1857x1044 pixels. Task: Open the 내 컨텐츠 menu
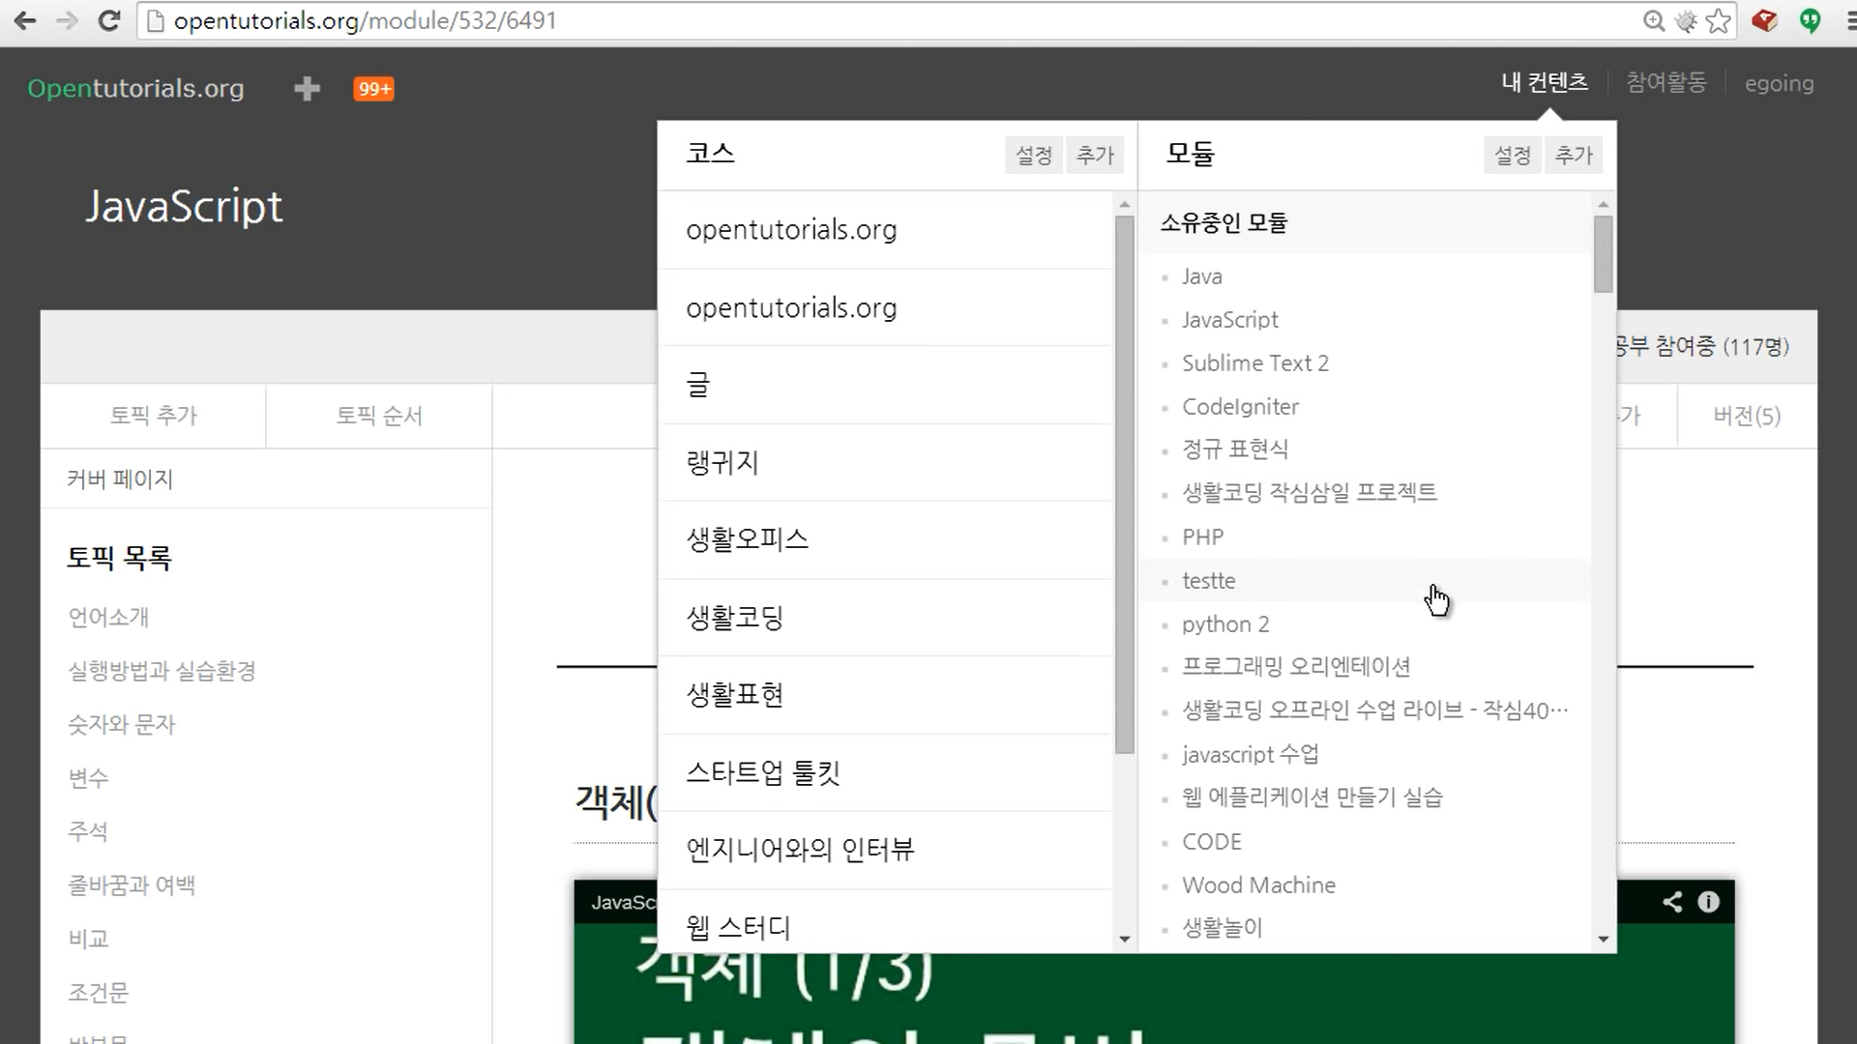tap(1545, 83)
